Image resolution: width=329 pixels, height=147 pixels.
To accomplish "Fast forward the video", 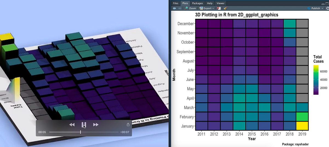I will point(96,125).
